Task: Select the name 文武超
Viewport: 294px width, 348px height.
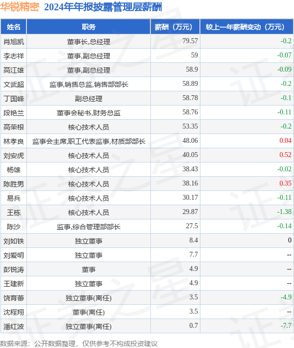Action: click(x=14, y=84)
